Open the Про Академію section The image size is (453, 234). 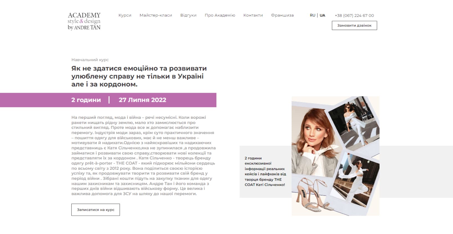220,15
